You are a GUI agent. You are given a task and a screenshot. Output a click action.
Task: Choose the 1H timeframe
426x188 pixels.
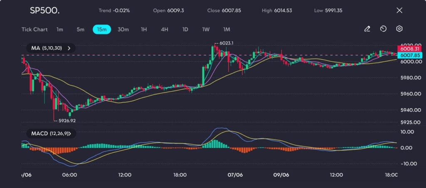click(144, 29)
